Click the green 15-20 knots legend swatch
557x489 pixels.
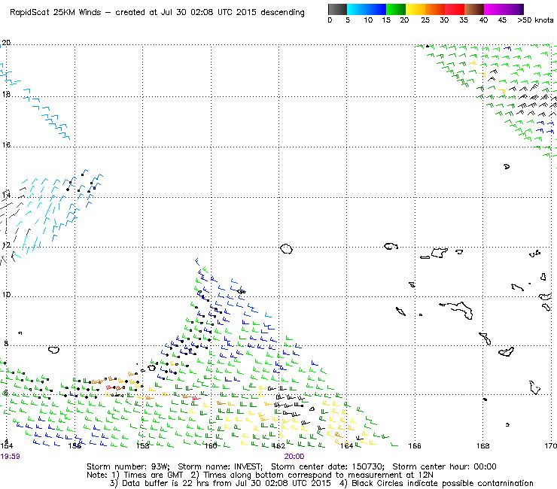pyautogui.click(x=396, y=9)
